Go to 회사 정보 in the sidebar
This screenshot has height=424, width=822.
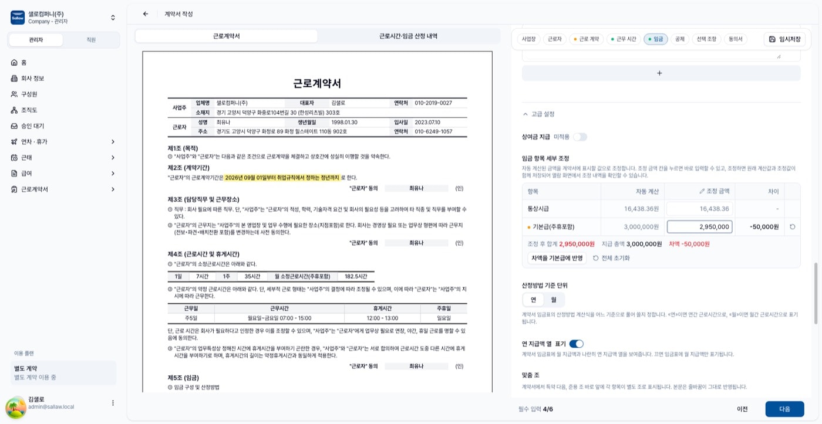[x=64, y=78]
